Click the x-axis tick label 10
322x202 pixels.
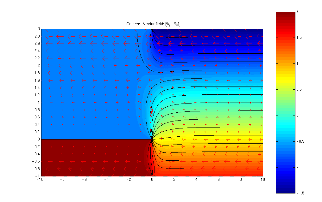click(263, 180)
